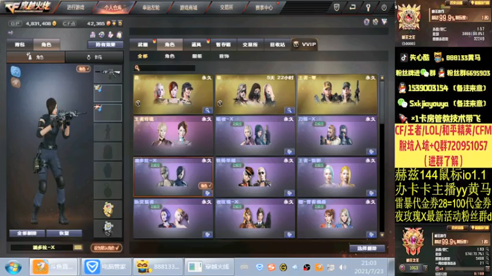Click the shield security icon in top bar
The width and height of the screenshot is (492, 276).
coord(336,7)
